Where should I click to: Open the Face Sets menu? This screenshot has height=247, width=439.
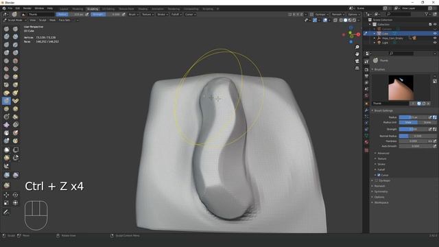(x=64, y=20)
